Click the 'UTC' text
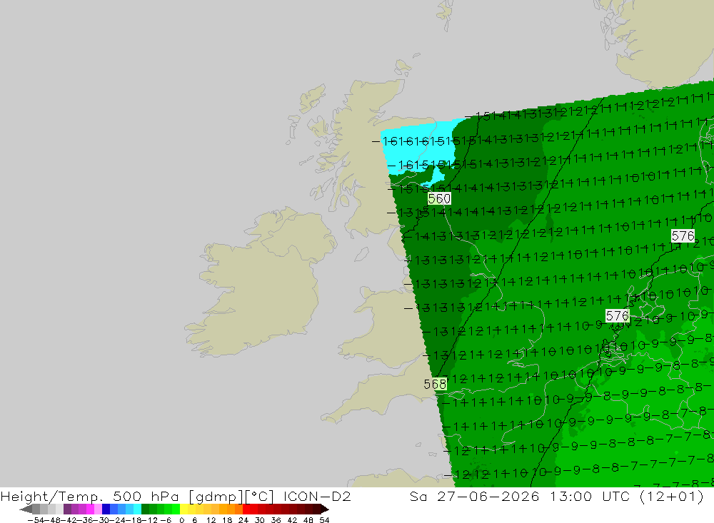 pos(616,497)
